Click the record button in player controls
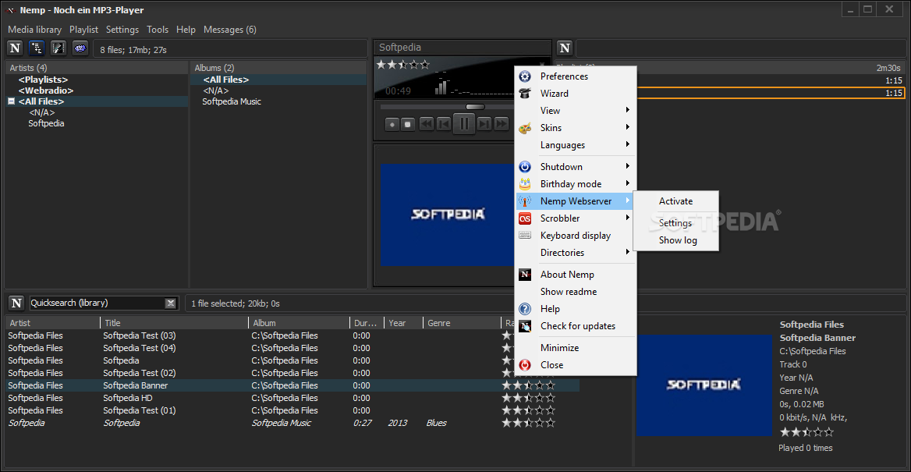911x472 pixels. (392, 124)
